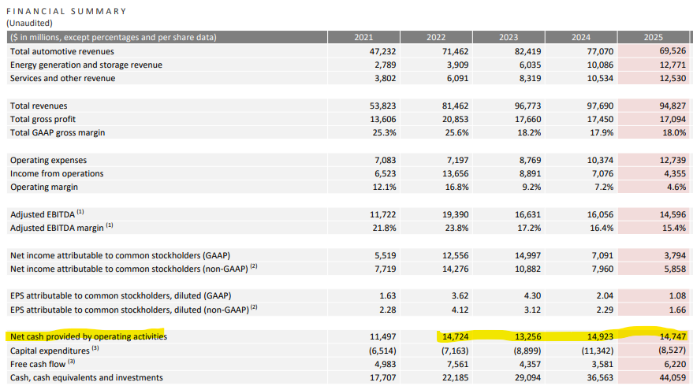Select the 2025 column header
This screenshot has height=386, width=693.
click(653, 37)
